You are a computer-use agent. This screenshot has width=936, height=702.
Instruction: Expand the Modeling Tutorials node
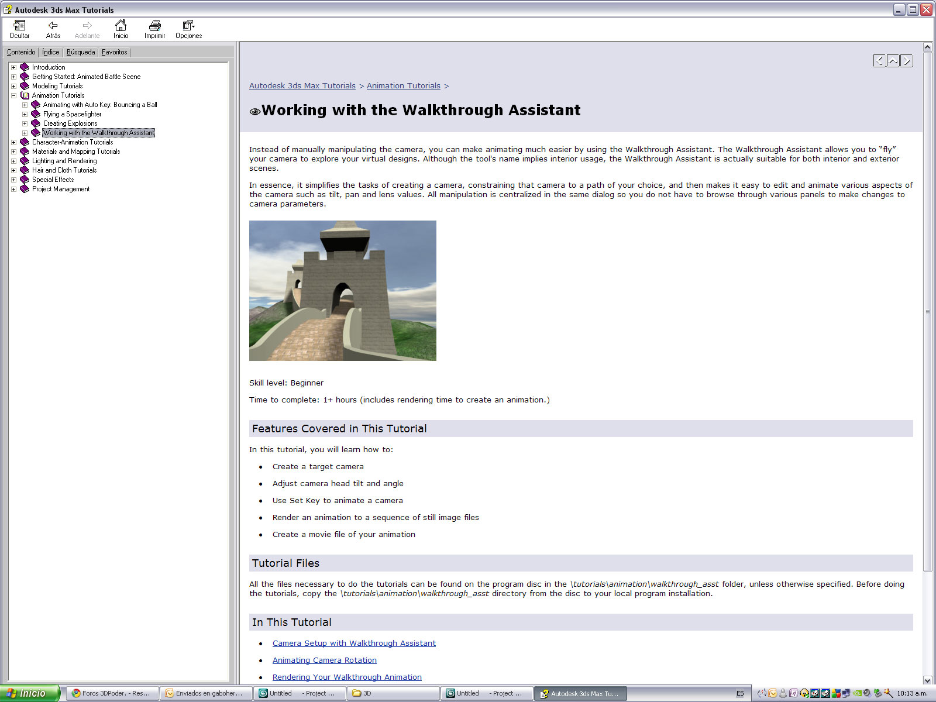tap(13, 86)
